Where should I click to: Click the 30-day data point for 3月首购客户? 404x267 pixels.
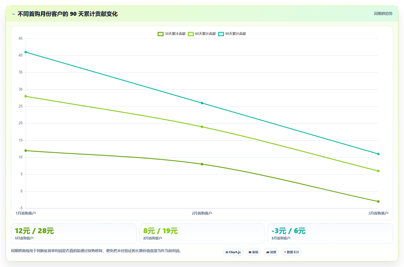click(378, 201)
